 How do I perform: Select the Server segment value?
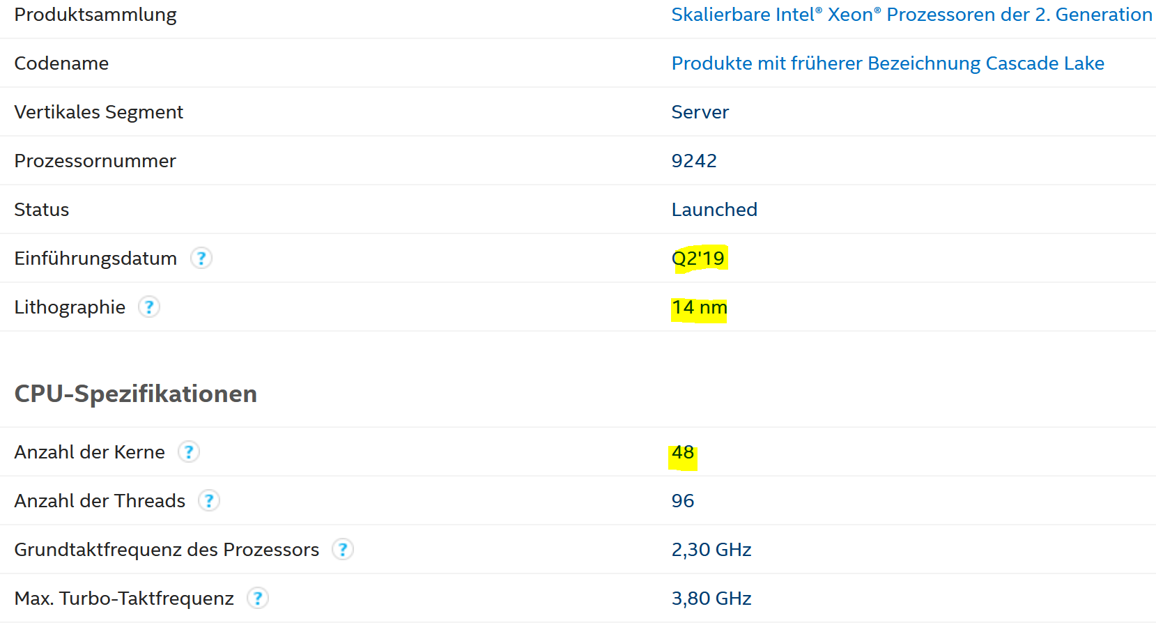point(700,112)
